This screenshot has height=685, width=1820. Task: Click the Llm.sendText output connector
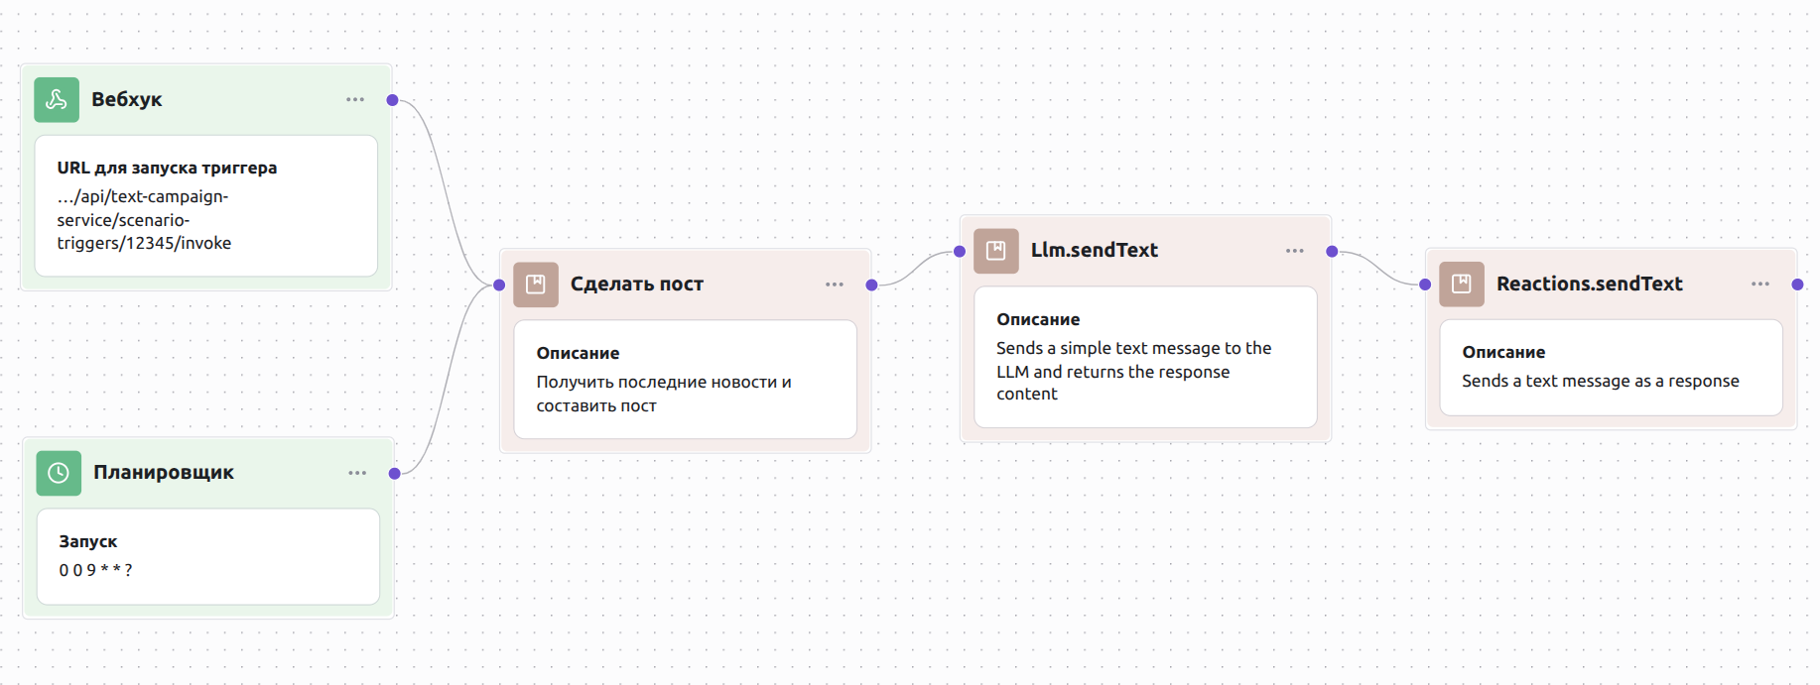coord(1332,252)
